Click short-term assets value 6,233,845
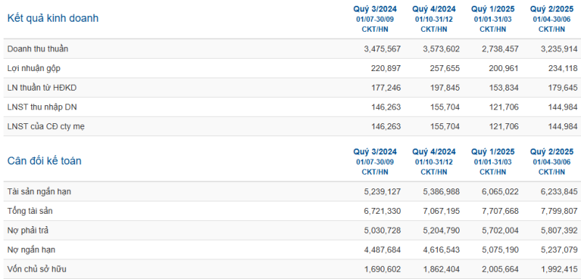 (x=558, y=192)
